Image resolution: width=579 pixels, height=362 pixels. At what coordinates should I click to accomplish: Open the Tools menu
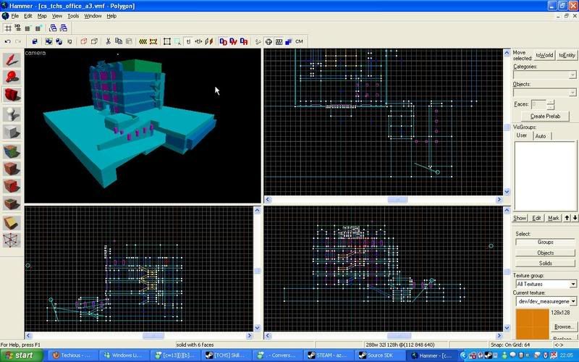(73, 16)
